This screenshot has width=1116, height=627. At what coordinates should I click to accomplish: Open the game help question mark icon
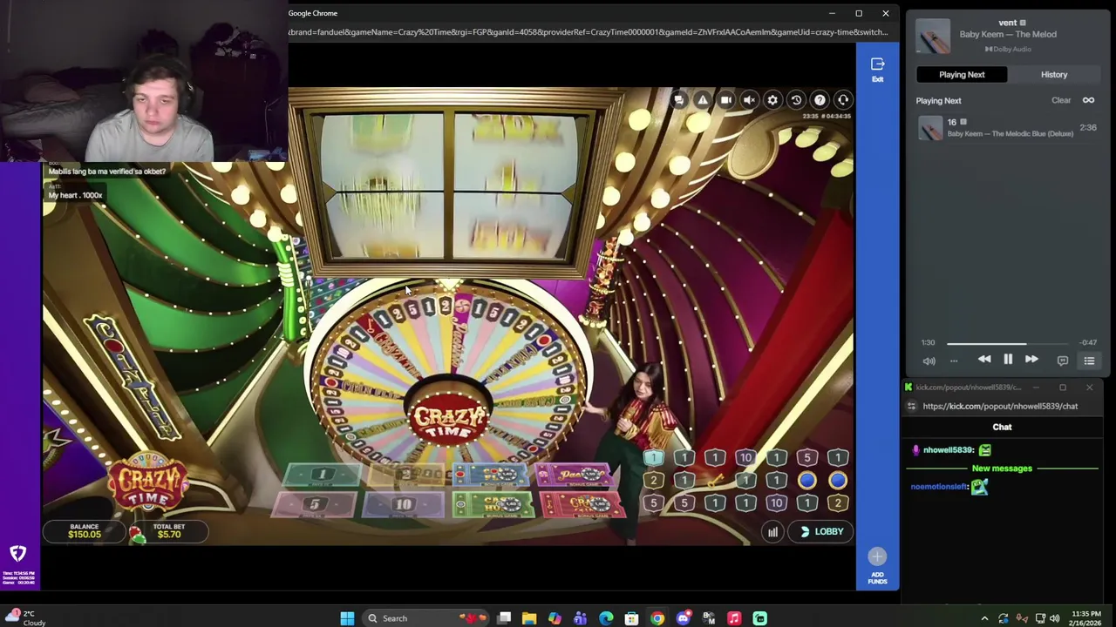(x=820, y=100)
